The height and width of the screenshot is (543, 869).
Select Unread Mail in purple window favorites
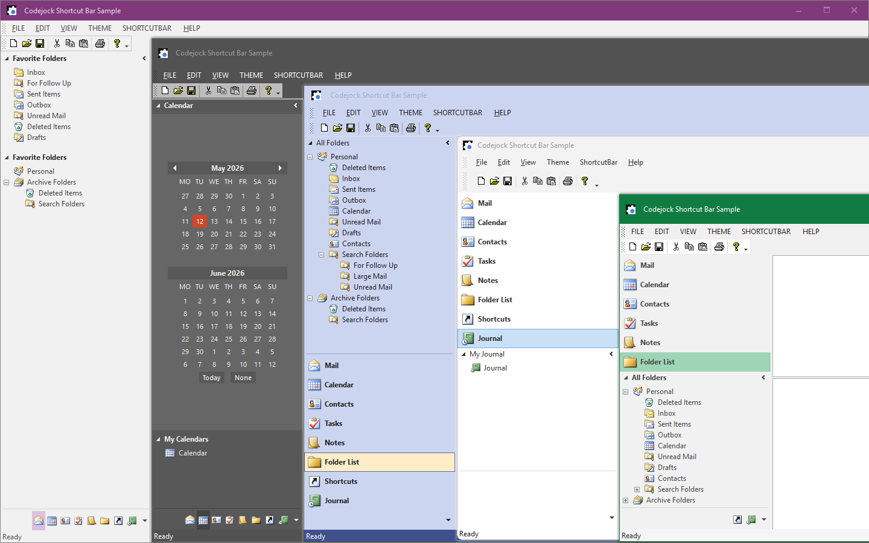[x=46, y=116]
